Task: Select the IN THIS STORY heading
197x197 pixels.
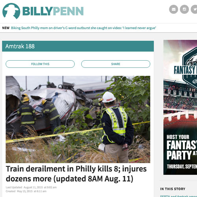Action: [x=173, y=189]
